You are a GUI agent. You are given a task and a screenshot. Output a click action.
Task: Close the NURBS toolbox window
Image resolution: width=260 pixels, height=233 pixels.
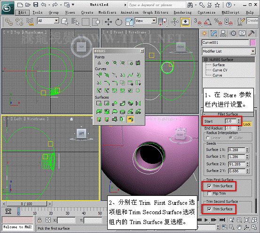142,51
